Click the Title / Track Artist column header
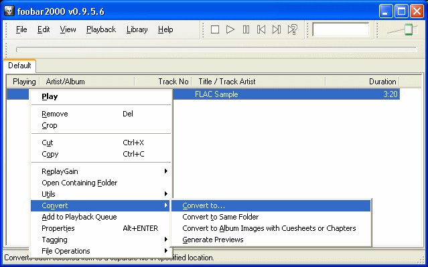This screenshot has width=428, height=267. (259, 82)
